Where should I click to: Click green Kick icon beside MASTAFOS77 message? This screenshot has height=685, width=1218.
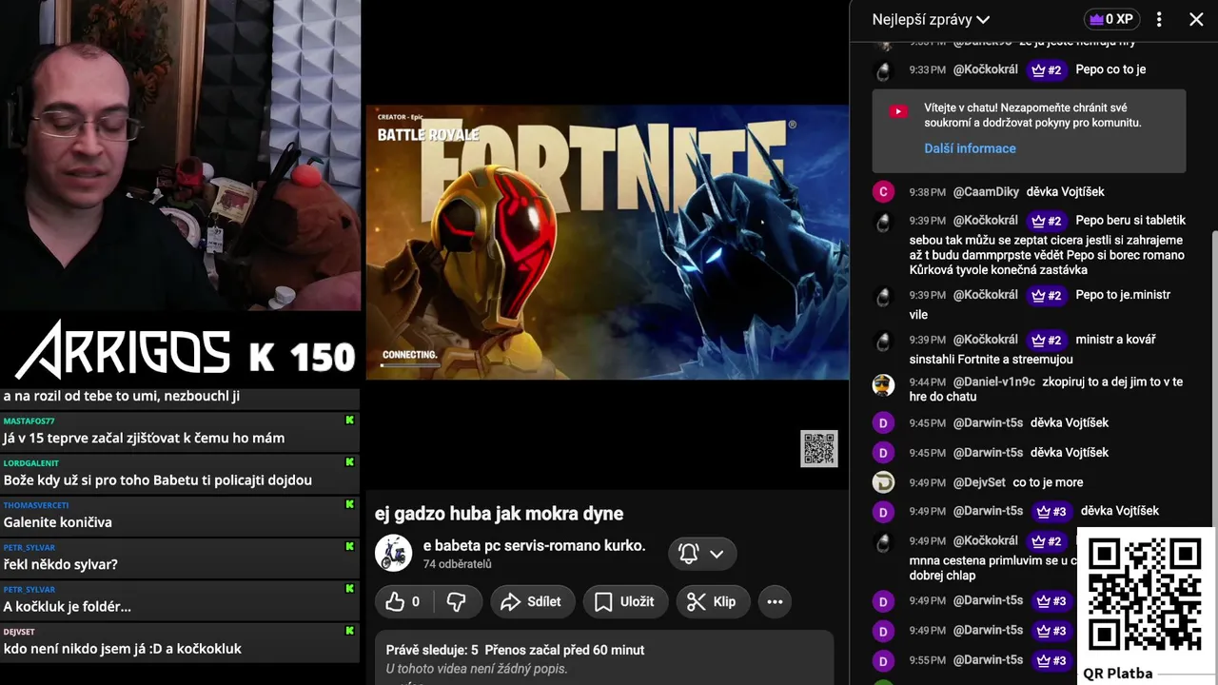click(349, 421)
